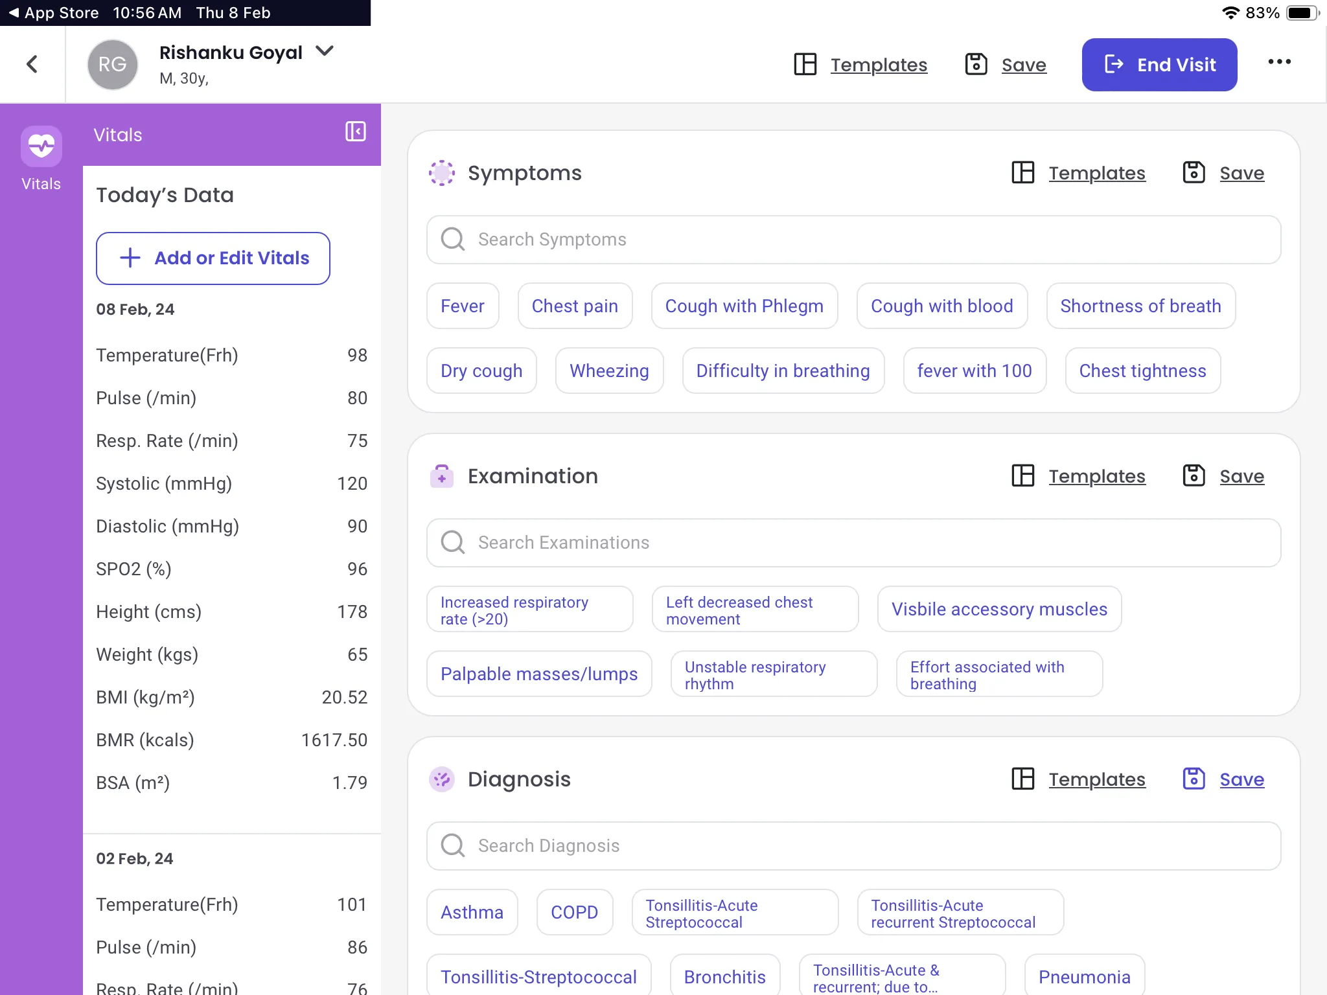This screenshot has width=1327, height=995.
Task: Open the RG patient avatar
Action: (x=112, y=64)
